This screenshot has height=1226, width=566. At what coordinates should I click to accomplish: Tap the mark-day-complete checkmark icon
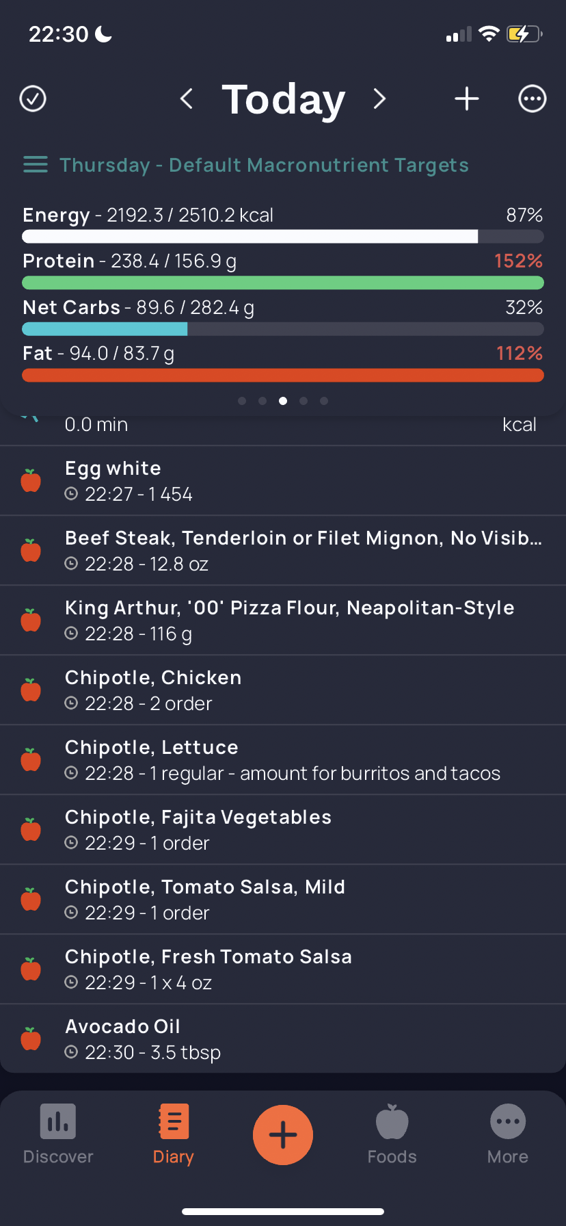point(33,99)
